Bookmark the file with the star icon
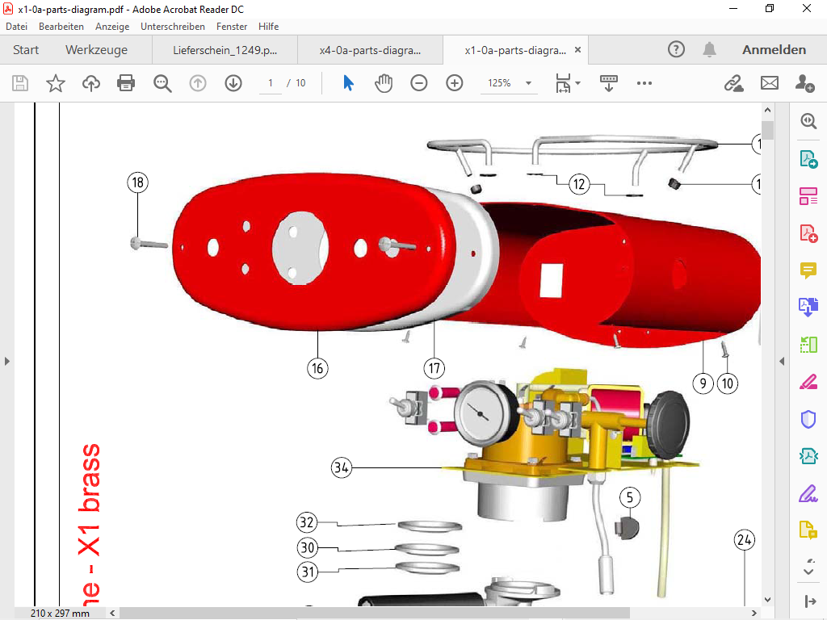 [56, 83]
